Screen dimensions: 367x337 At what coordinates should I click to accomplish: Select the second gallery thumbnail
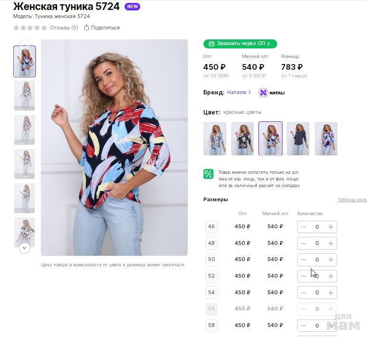pos(24,95)
